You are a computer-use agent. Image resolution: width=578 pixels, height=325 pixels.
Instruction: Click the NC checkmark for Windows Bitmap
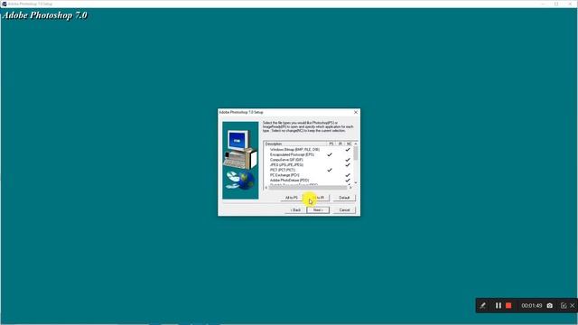coord(347,150)
